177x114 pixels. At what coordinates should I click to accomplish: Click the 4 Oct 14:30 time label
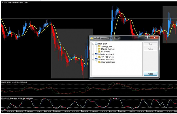tap(75, 112)
